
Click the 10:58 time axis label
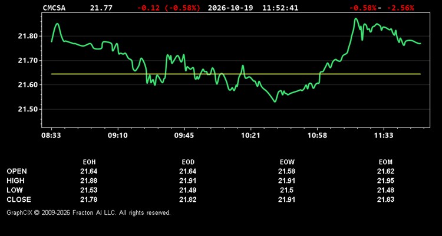tap(317, 135)
